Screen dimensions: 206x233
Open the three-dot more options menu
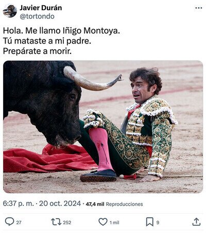coord(199,8)
